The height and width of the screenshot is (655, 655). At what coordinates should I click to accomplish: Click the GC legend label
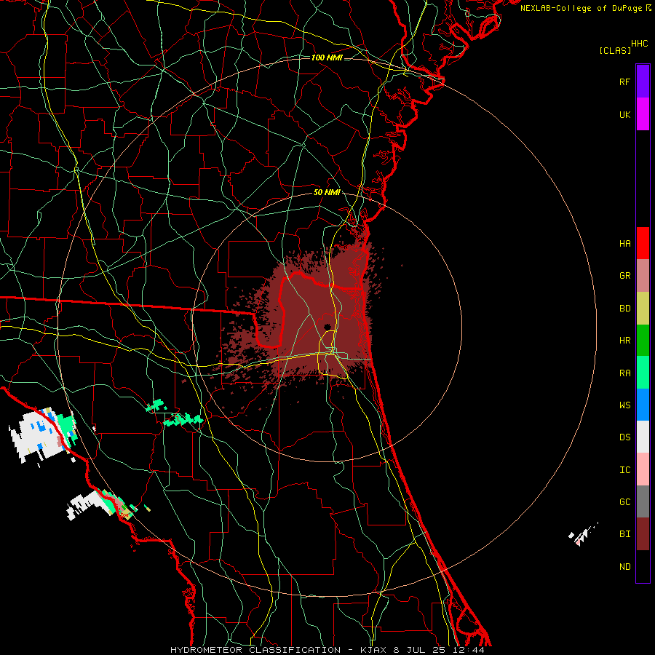625,501
